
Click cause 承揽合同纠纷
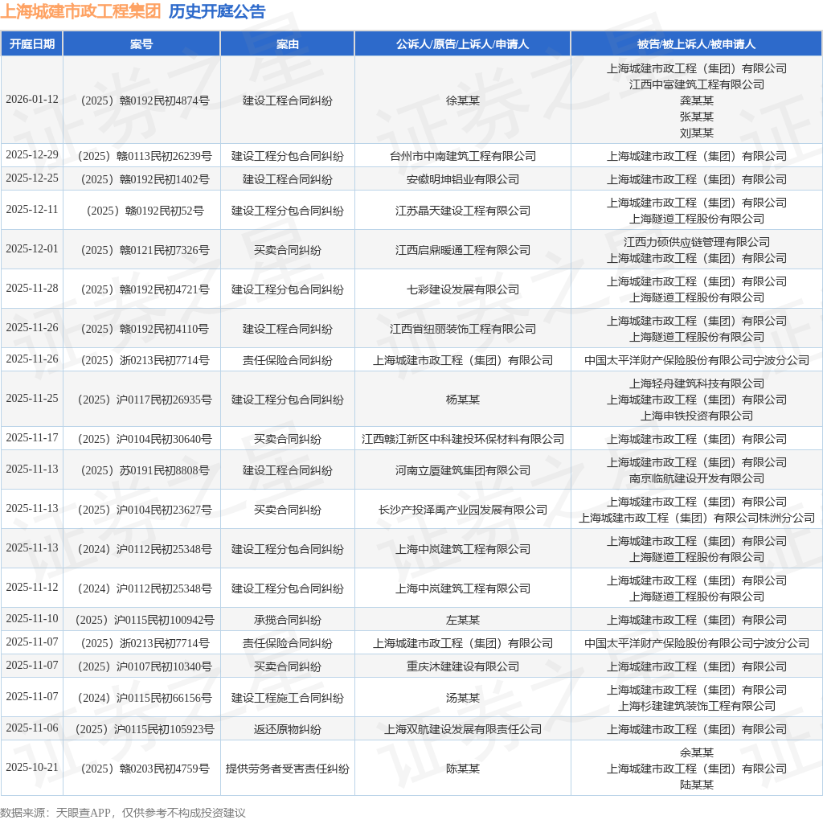[287, 620]
